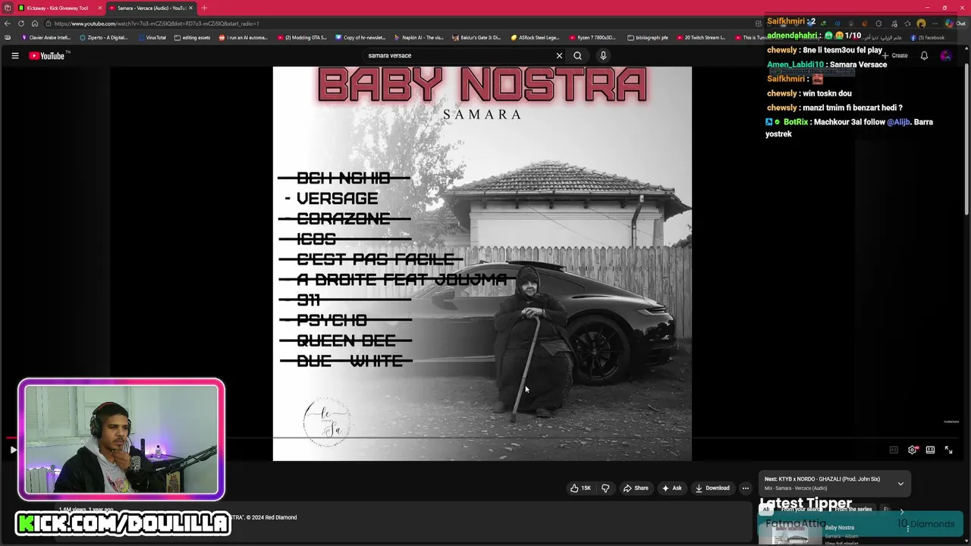This screenshot has width=971, height=546.
Task: Click the browser home button
Action: tap(34, 24)
